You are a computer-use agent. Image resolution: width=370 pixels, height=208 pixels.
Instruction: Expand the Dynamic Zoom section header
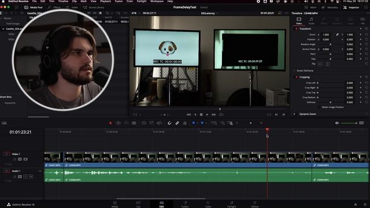click(x=308, y=114)
